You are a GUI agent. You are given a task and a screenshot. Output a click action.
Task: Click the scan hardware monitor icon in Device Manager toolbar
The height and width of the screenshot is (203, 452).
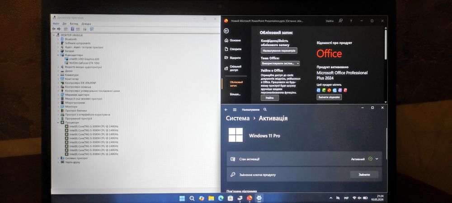point(92,29)
